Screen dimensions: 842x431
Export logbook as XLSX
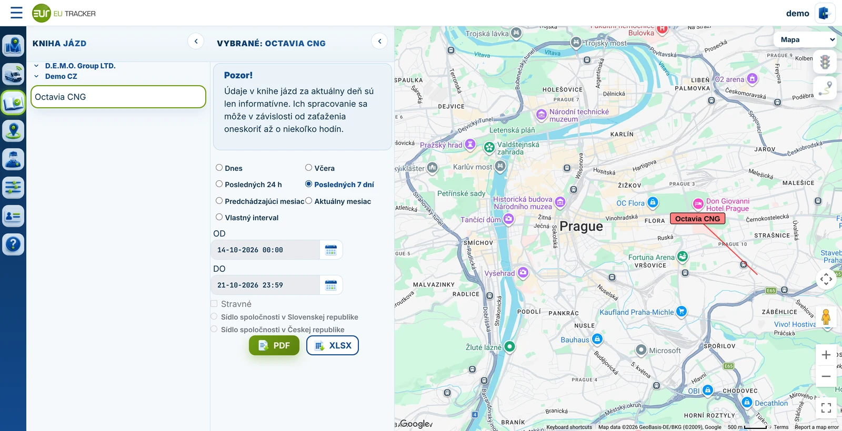tap(333, 345)
